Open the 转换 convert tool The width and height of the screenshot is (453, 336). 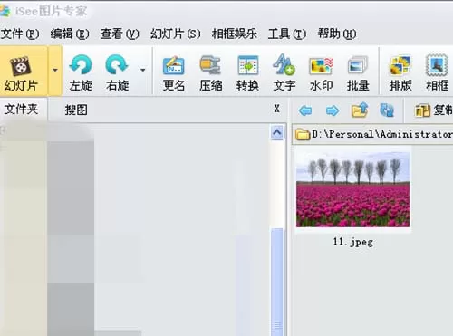(247, 73)
